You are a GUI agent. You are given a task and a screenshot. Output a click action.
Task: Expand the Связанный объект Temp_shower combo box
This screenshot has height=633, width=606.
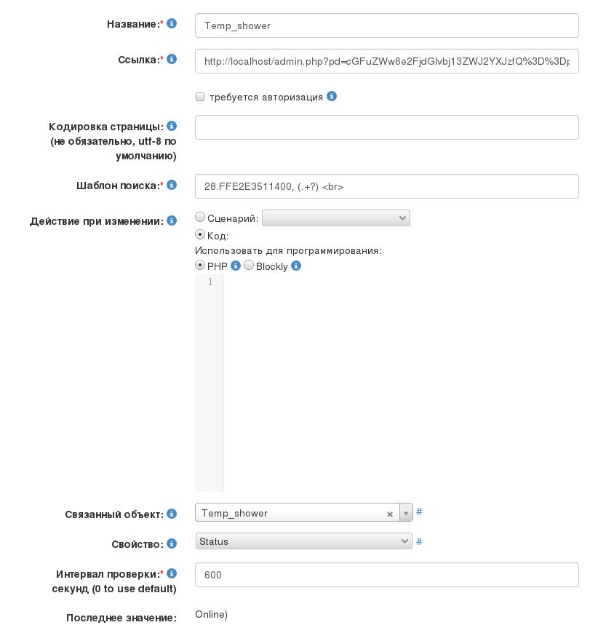point(406,513)
